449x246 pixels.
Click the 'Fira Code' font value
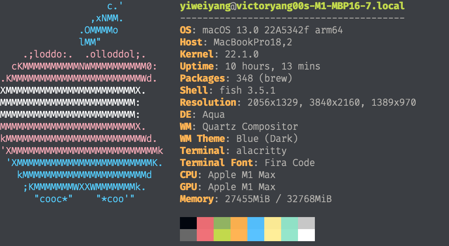pos(290,162)
